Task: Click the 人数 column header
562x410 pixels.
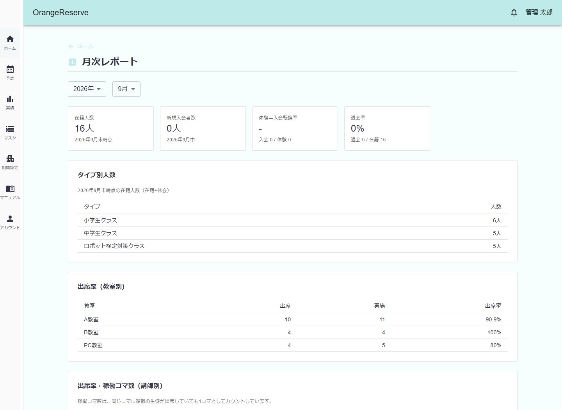Action: [x=496, y=207]
